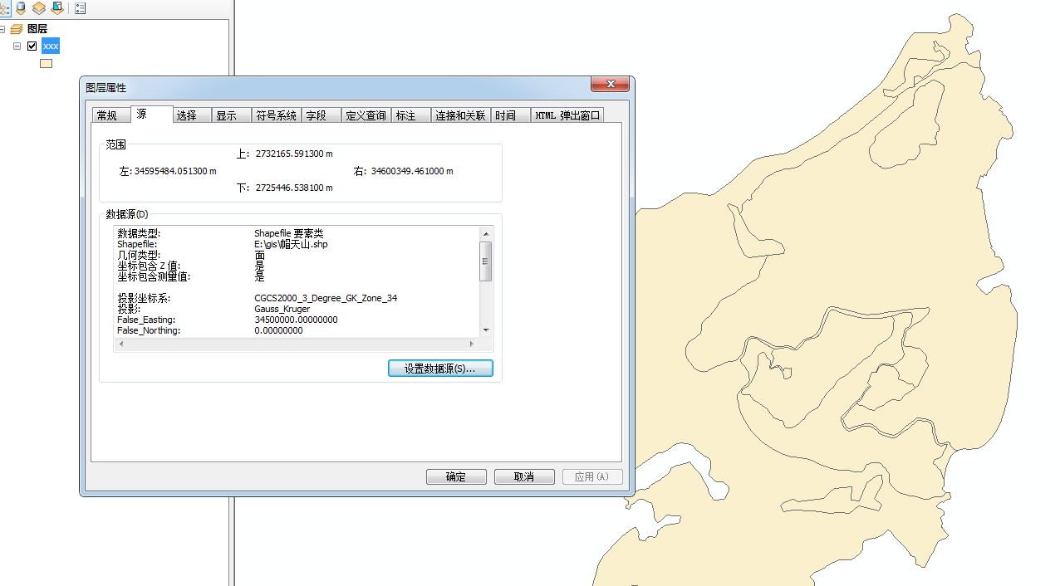Click the 图层属性 dialog title
The image size is (1060, 586).
pos(106,87)
